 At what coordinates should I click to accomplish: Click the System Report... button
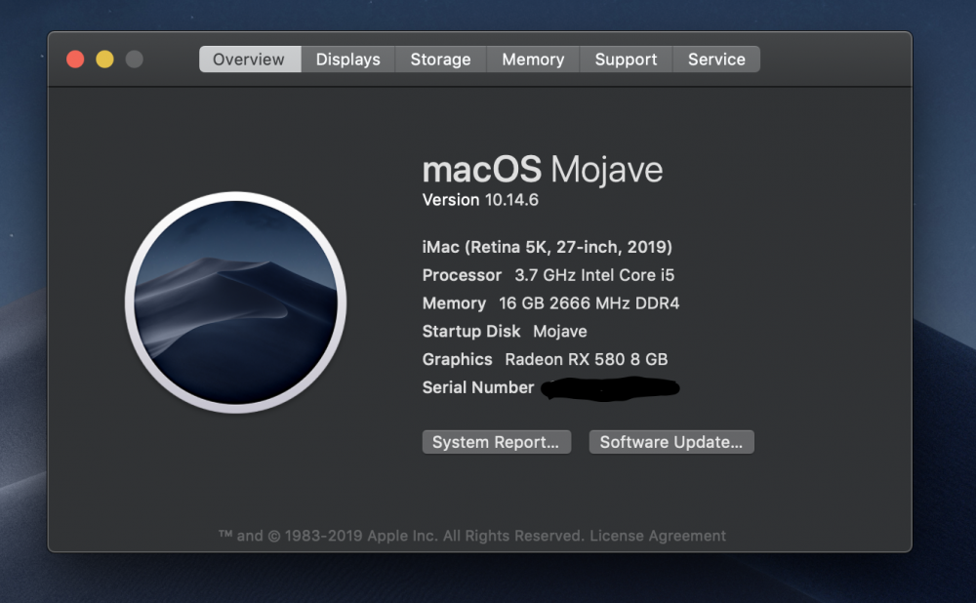click(496, 442)
